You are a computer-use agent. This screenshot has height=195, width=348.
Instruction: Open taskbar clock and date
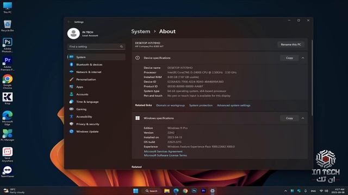(x=338, y=191)
